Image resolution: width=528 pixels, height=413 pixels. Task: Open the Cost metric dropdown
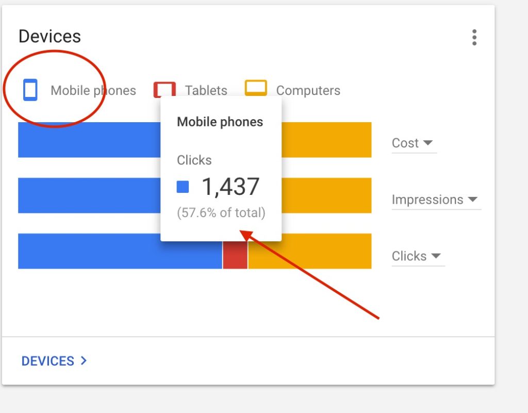tap(414, 143)
